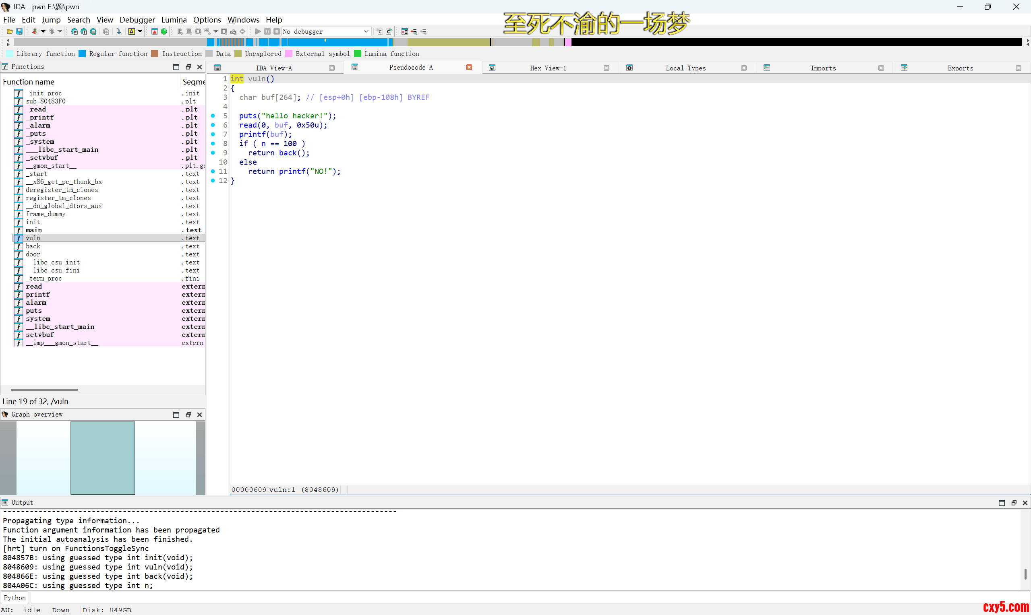Click the Functions panel horizontal scrollbar
The image size is (1031, 615).
44,390
